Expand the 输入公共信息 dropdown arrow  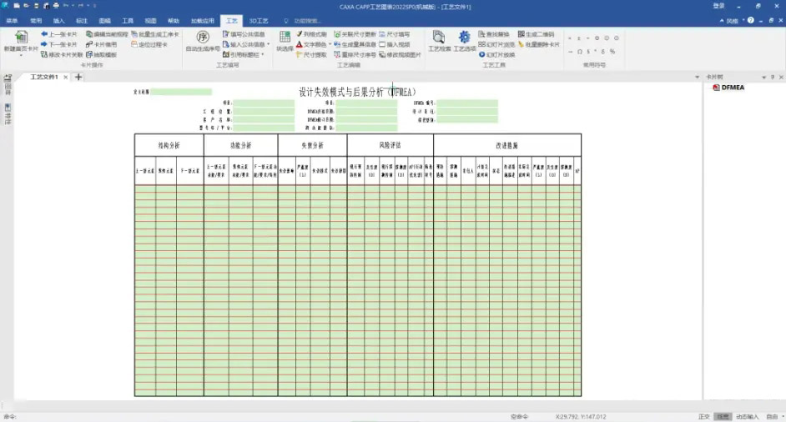click(268, 44)
